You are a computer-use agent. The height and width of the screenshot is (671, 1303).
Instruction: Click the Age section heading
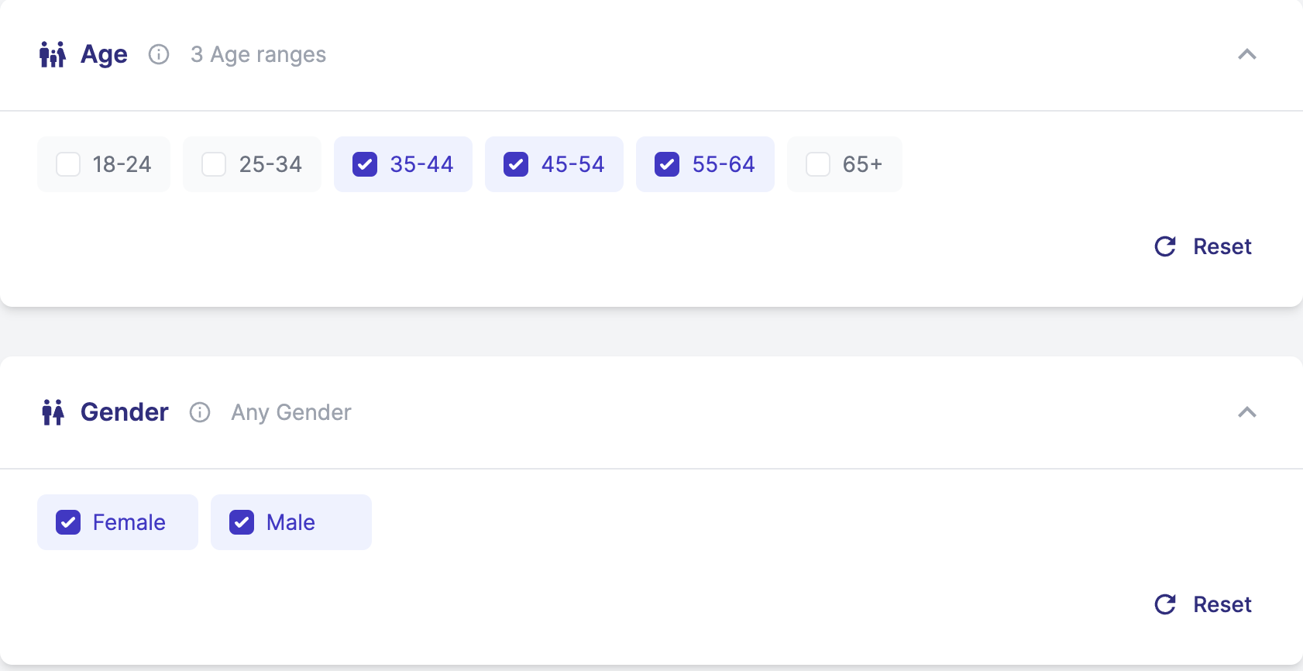point(104,55)
